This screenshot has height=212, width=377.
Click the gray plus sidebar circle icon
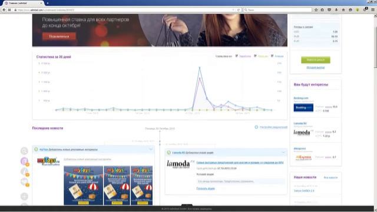coord(24,196)
